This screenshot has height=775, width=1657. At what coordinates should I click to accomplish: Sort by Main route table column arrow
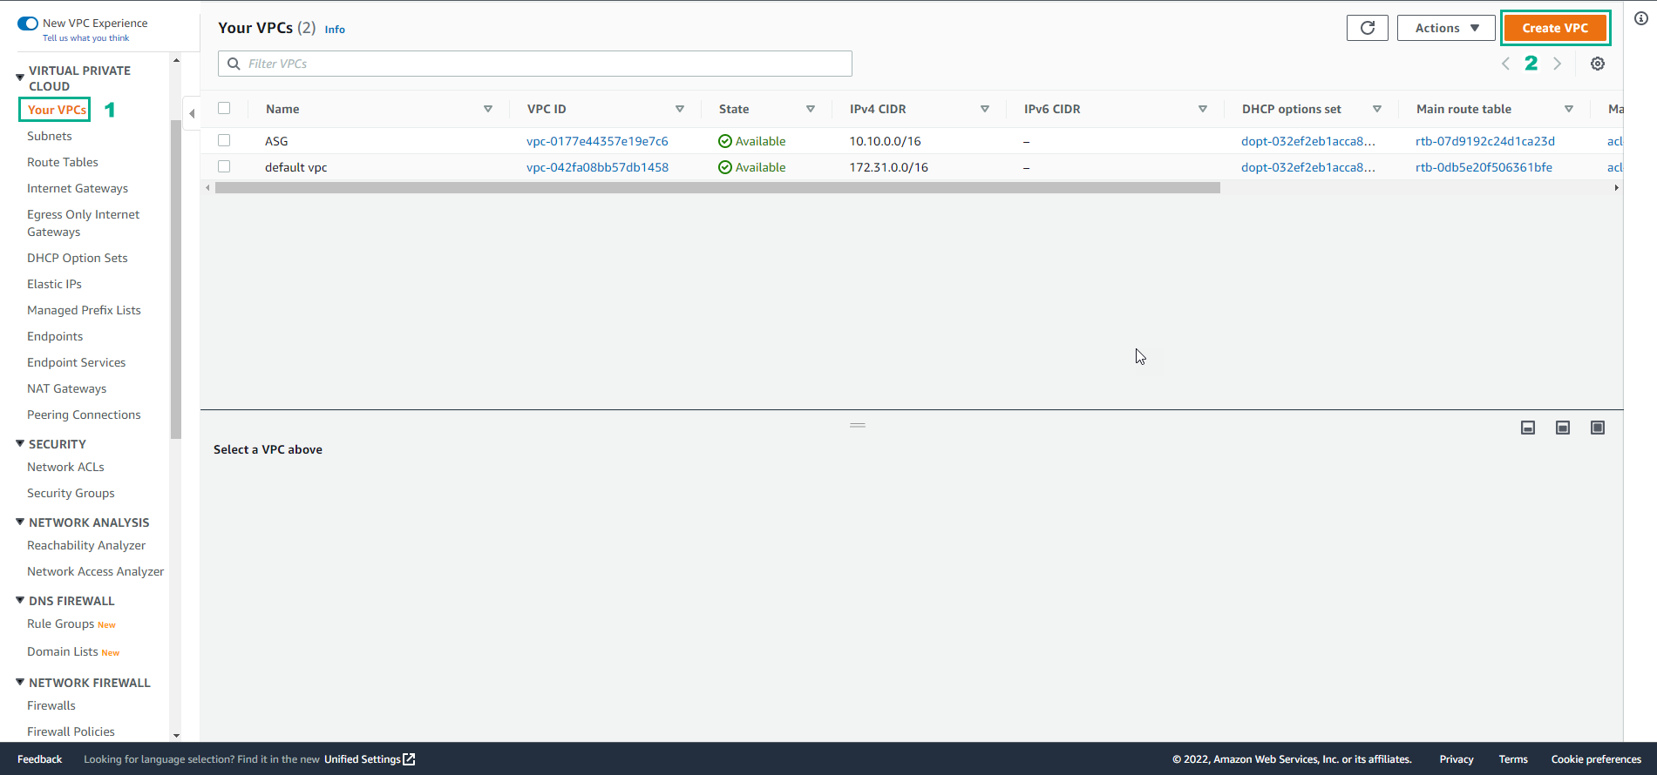(x=1569, y=109)
